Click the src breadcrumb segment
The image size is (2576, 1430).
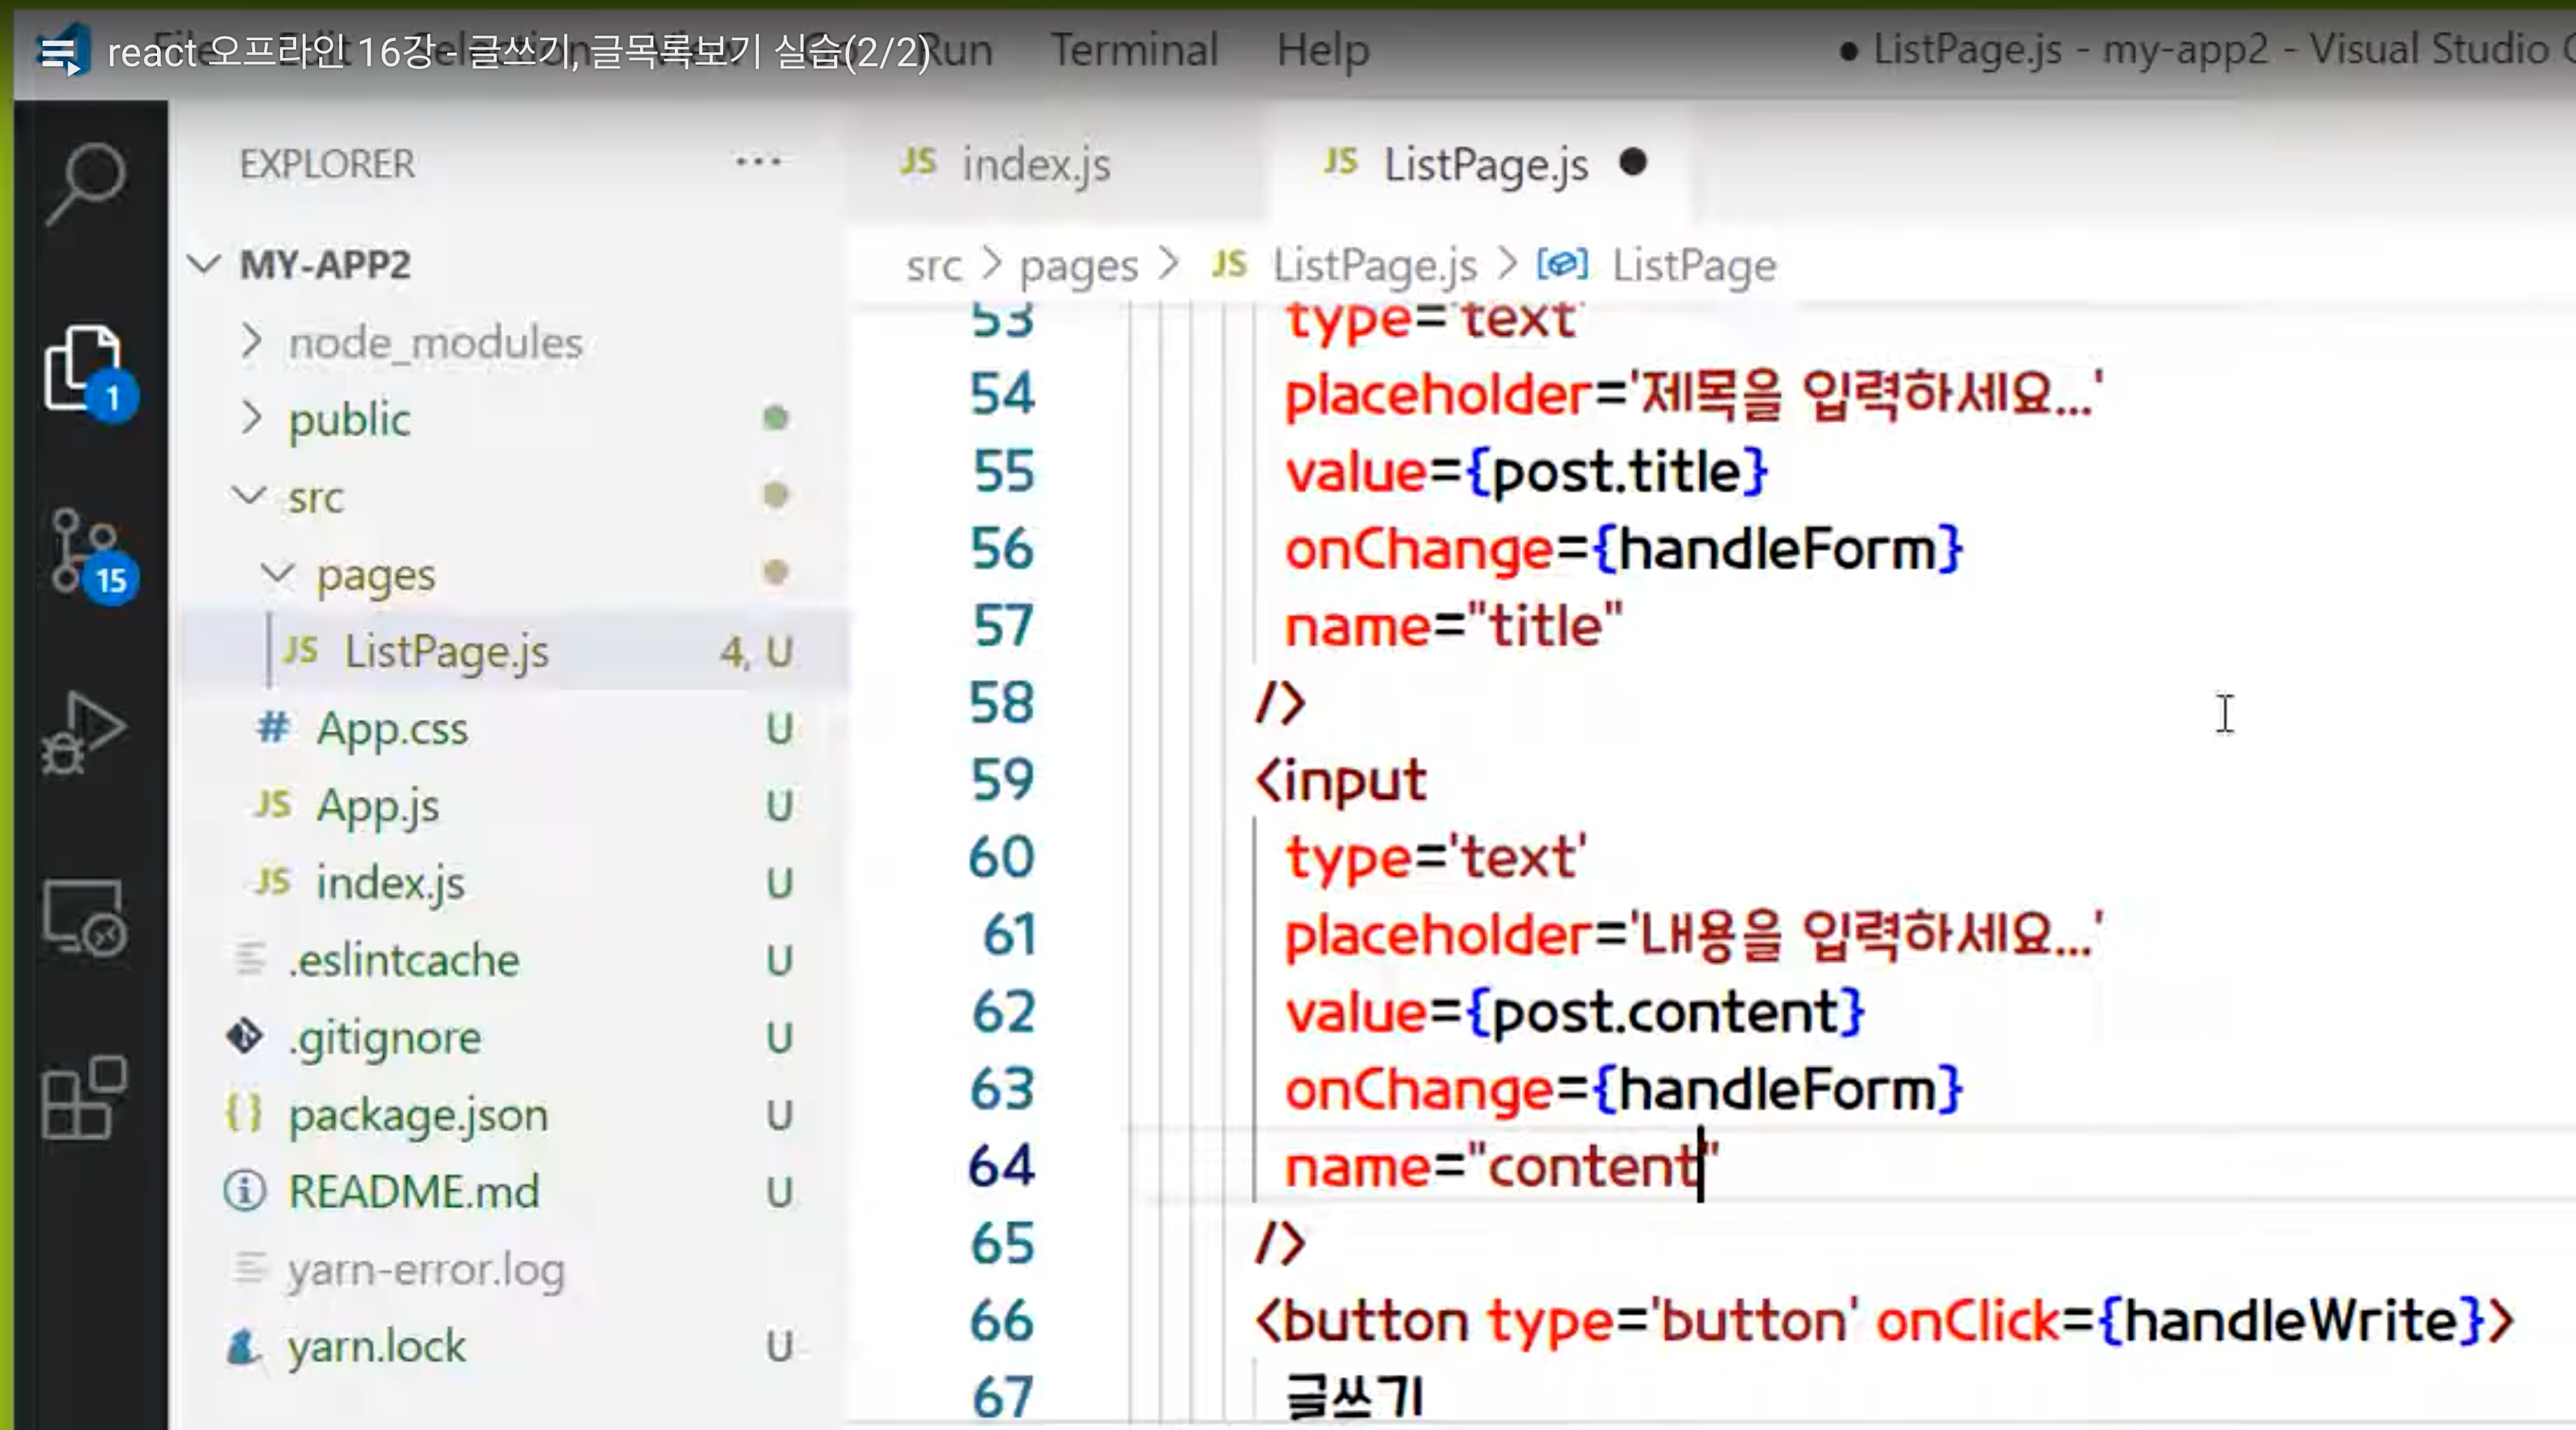[x=934, y=266]
